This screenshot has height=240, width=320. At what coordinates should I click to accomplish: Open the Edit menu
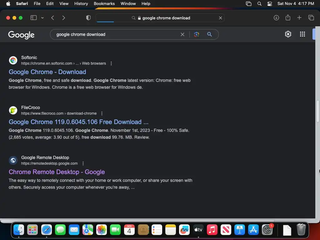(x=50, y=3)
